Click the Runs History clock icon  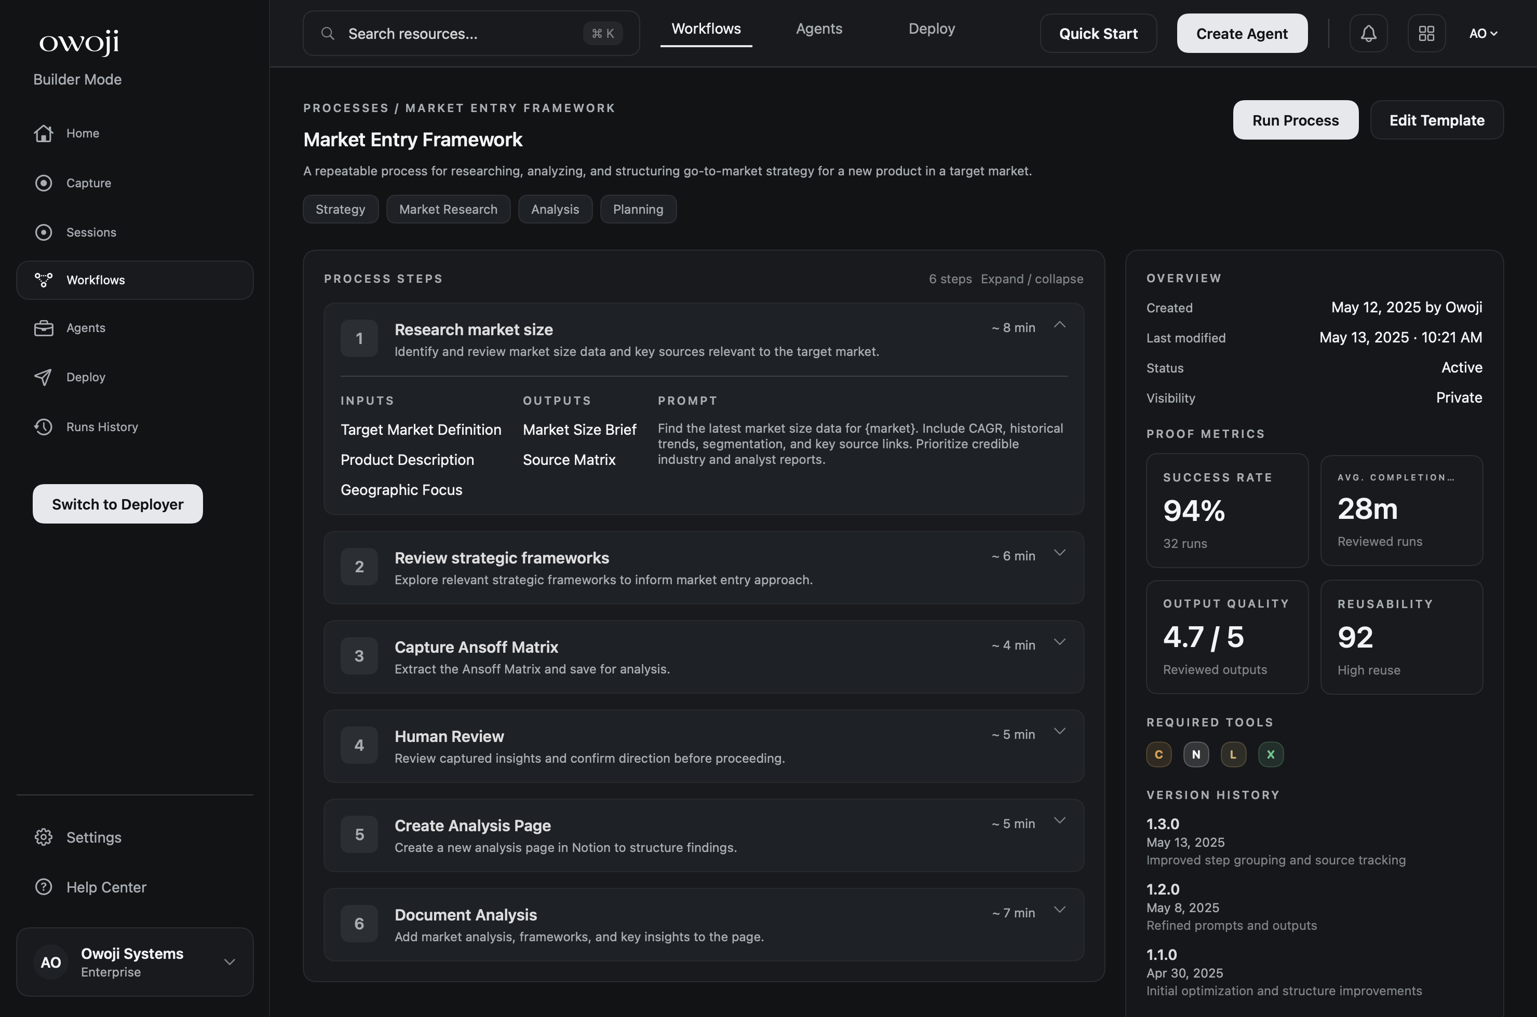(x=44, y=427)
